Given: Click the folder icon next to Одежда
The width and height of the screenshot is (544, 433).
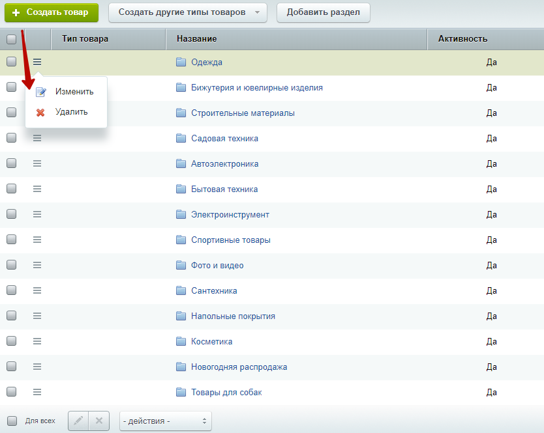Looking at the screenshot, I should tap(181, 62).
